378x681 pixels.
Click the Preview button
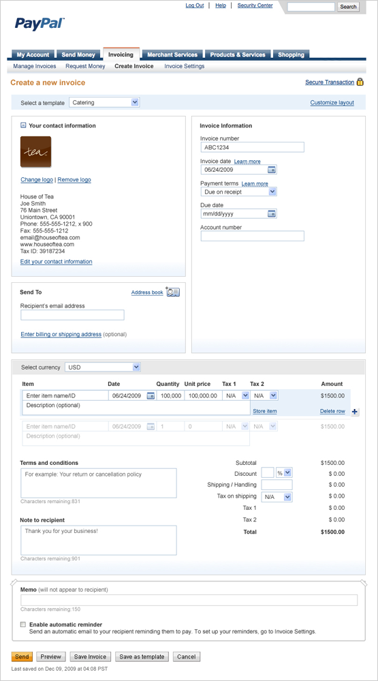pos(51,656)
